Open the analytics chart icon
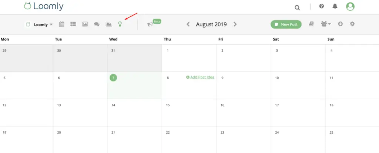This screenshot has height=153, width=379. click(108, 24)
